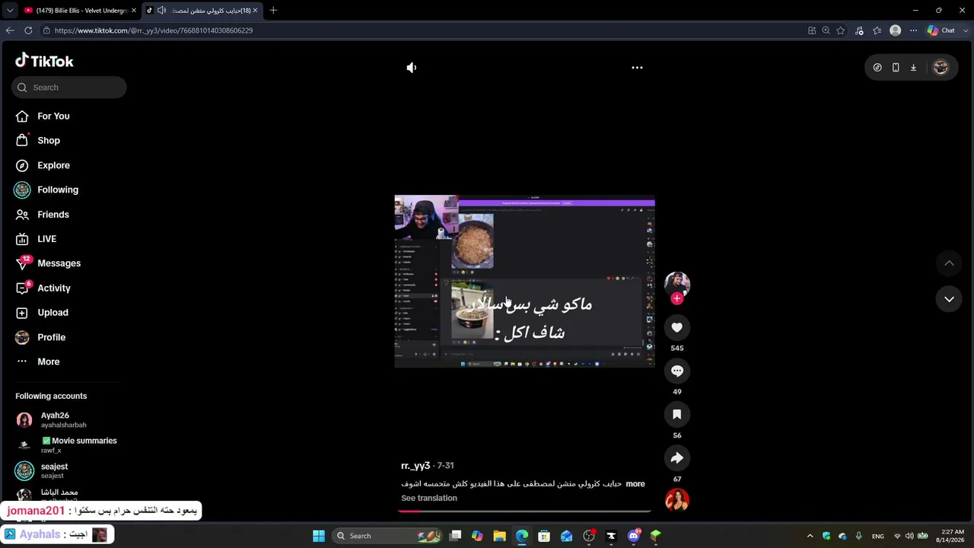974x548 pixels.
Task: Click the TikTok URL address bar
Action: (426, 30)
